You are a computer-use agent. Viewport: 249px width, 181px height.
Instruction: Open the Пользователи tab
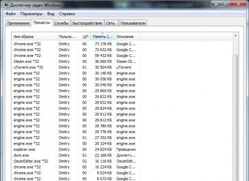133,23
